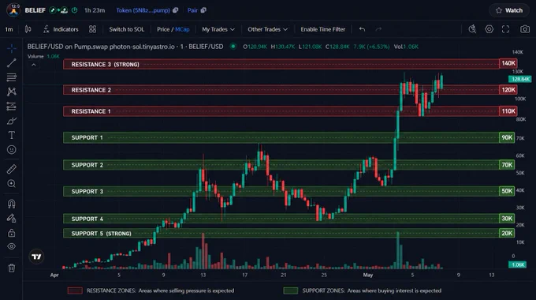This screenshot has width=536, height=300.
Task: Collapse the indicator legend chevron
Action: pyautogui.click(x=33, y=65)
